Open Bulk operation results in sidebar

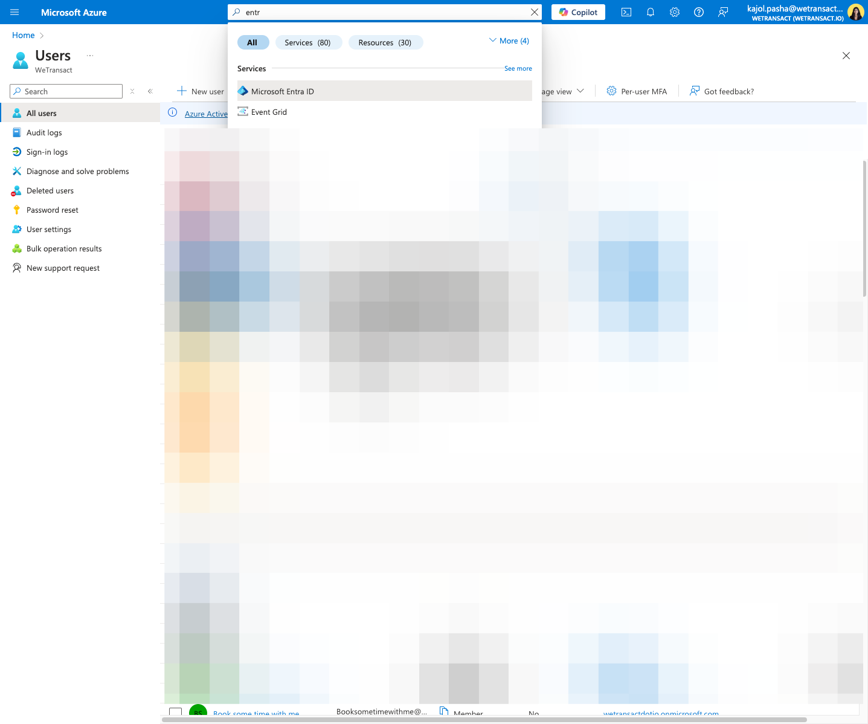[80, 248]
